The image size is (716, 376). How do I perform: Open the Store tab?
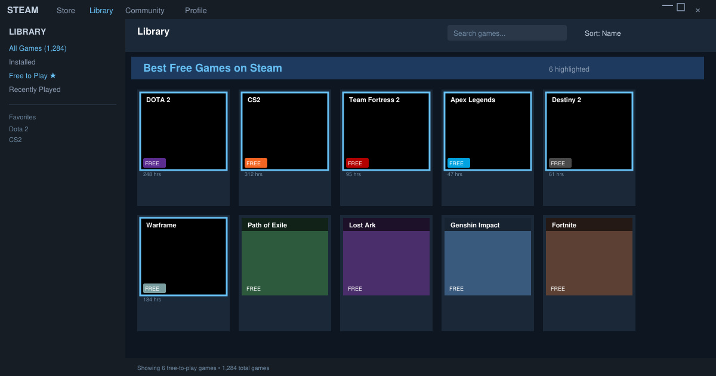[x=66, y=11]
